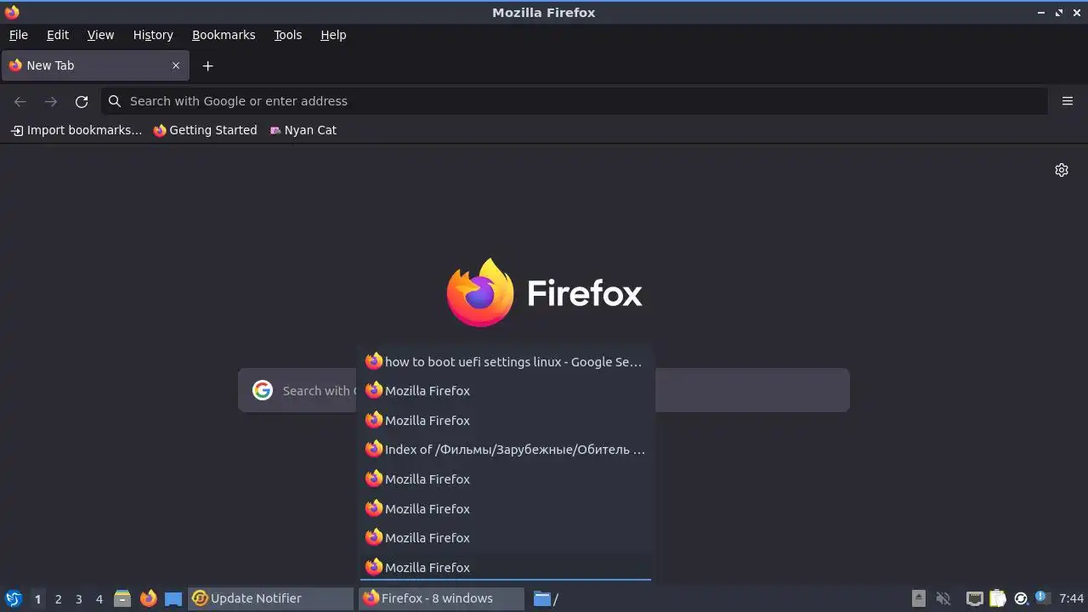Click the search magnifier icon in address bar
Image resolution: width=1088 pixels, height=612 pixels.
pos(115,101)
